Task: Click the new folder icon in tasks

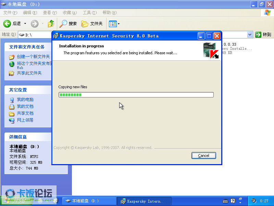Action: (x=12, y=57)
